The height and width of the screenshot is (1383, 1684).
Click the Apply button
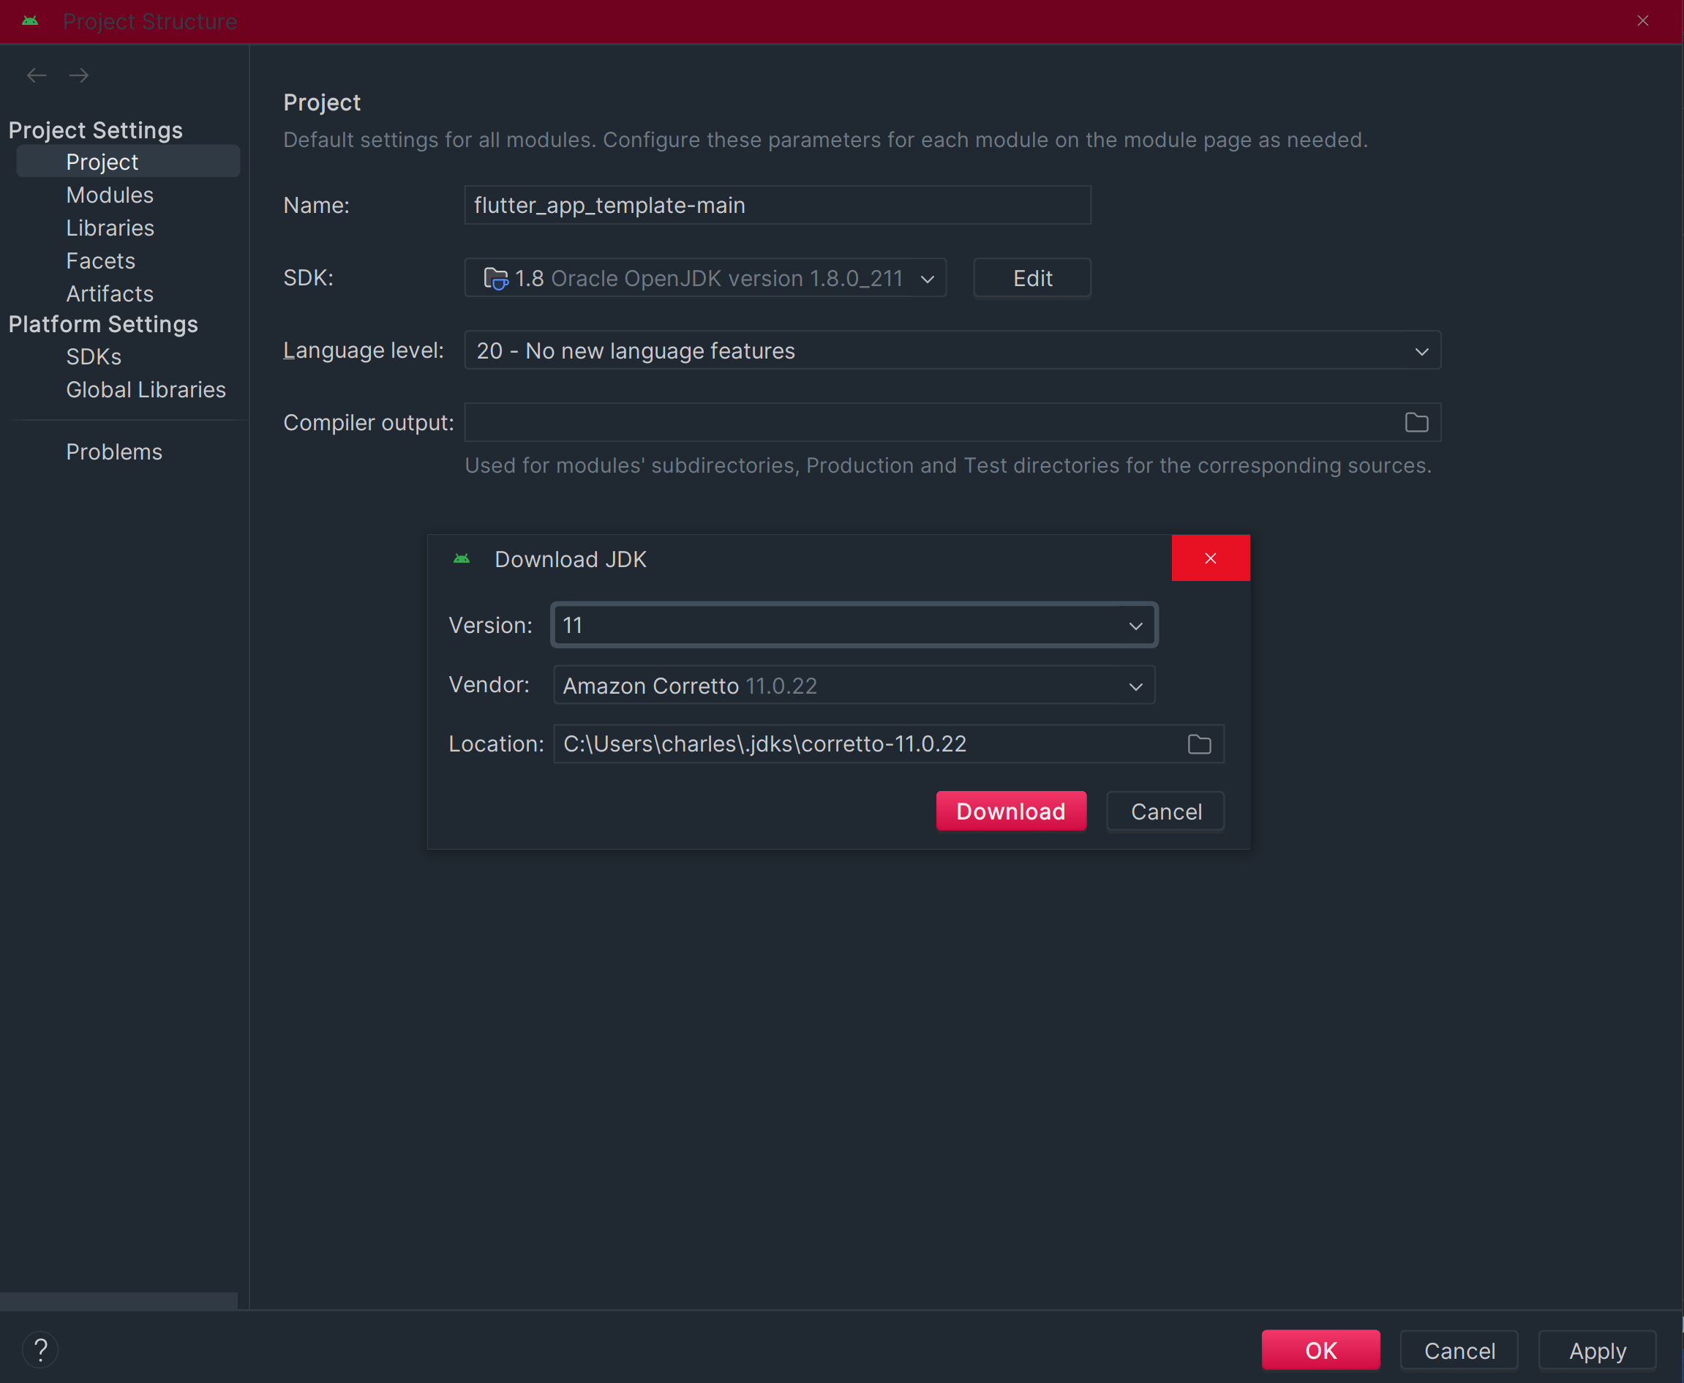[1597, 1350]
